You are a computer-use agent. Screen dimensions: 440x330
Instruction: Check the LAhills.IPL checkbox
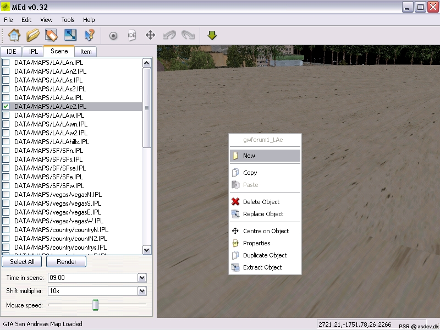coord(5,142)
